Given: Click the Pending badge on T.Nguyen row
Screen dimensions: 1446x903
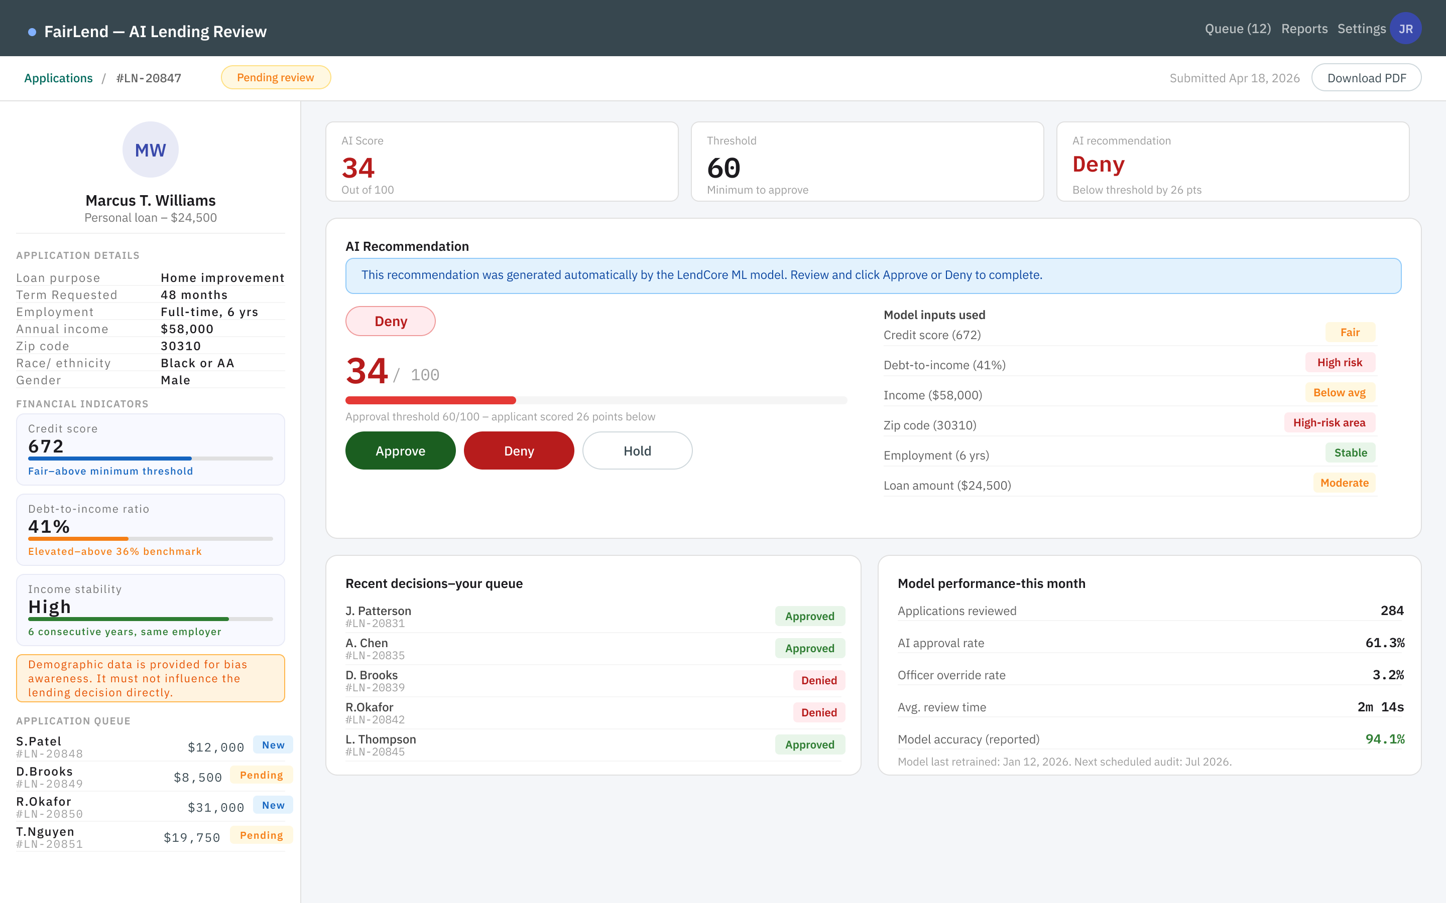Looking at the screenshot, I should point(261,835).
